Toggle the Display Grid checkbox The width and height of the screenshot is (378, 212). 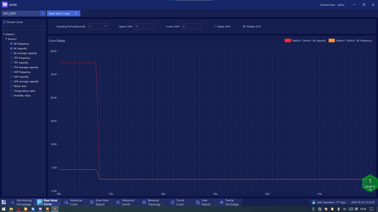[244, 26]
